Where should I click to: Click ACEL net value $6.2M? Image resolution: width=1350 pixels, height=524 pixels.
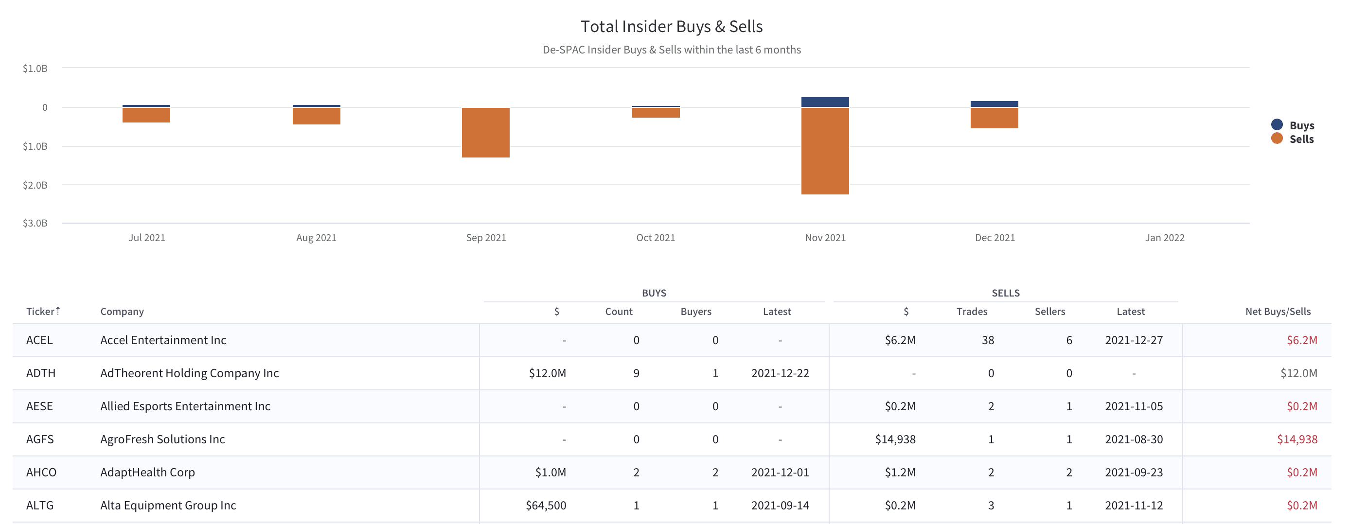coord(1302,340)
